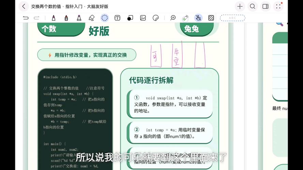
Task: Tap the 兔兔 green badge
Action: click(197, 29)
